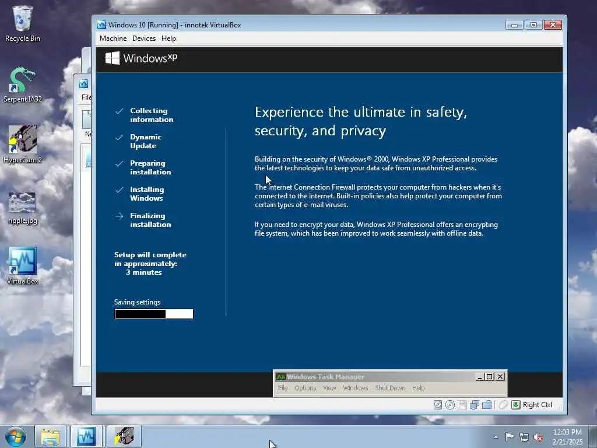
Task: Click the Experience the ultimate in safety heading
Action: point(360,121)
